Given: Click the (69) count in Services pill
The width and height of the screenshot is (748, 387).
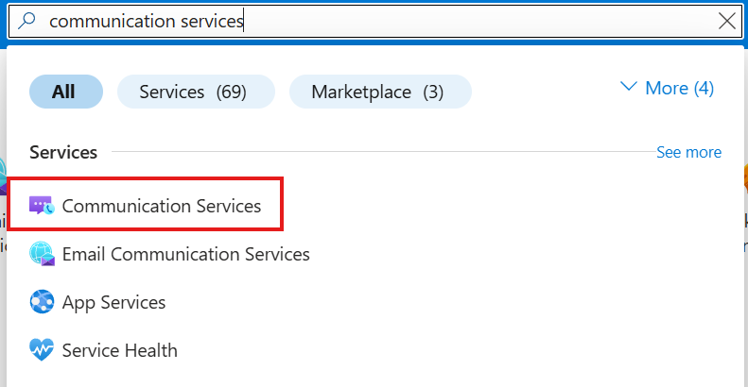Looking at the screenshot, I should tap(232, 92).
